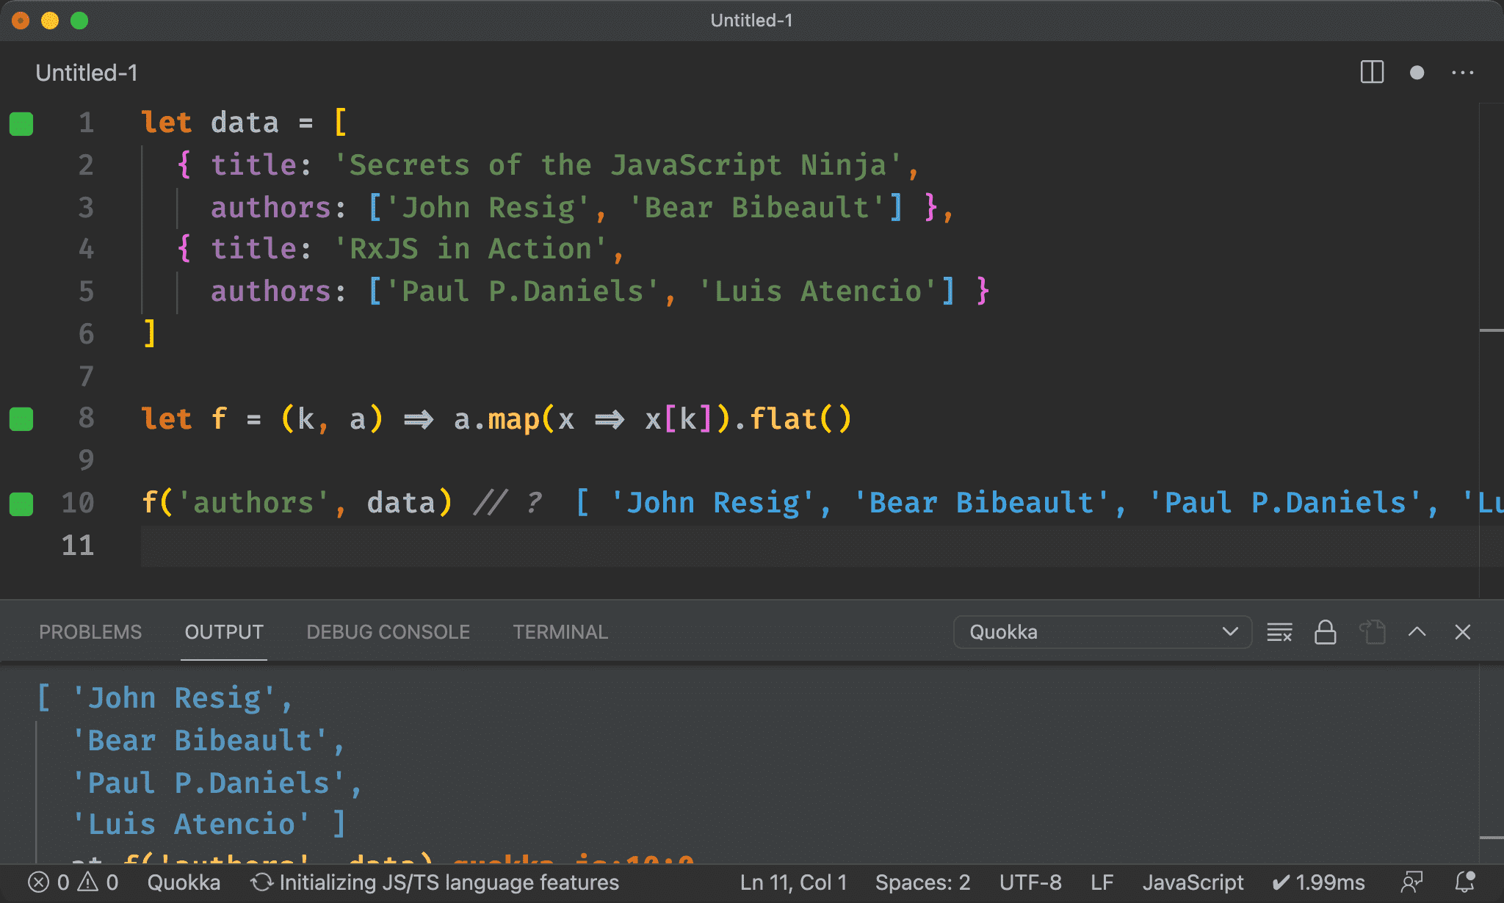Click the warnings triangle in status bar
Viewport: 1504px width, 903px height.
tap(88, 882)
